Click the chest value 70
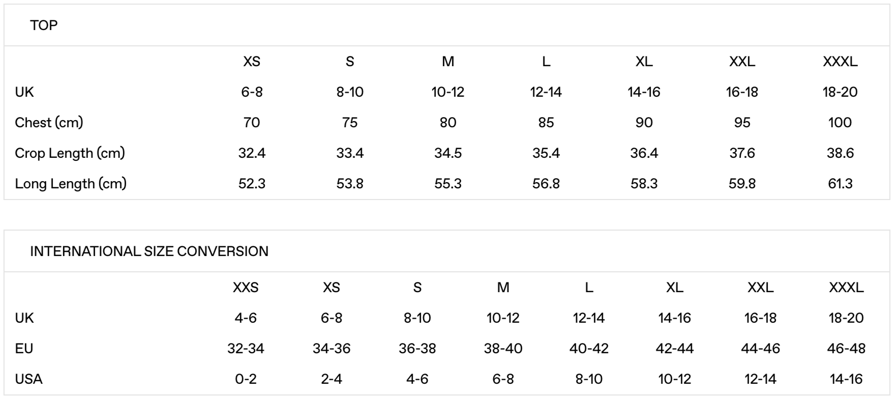893x398 pixels. [x=252, y=123]
